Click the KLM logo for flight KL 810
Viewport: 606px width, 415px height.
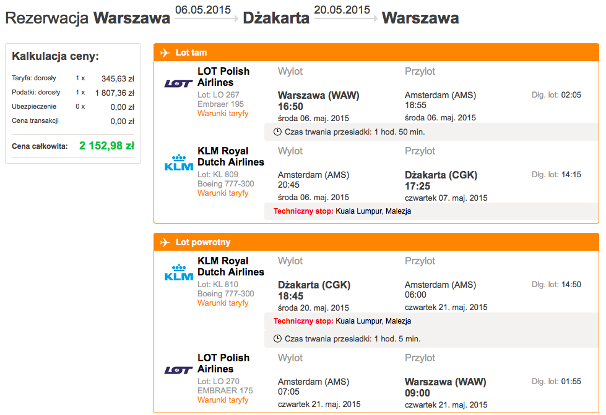pos(178,273)
